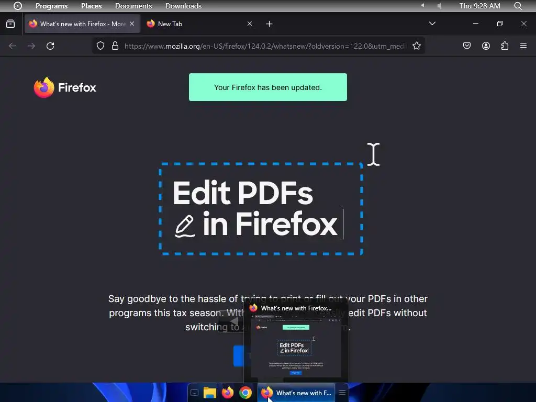Switch to the New Tab tab
Image resolution: width=536 pixels, height=402 pixels.
tap(197, 24)
